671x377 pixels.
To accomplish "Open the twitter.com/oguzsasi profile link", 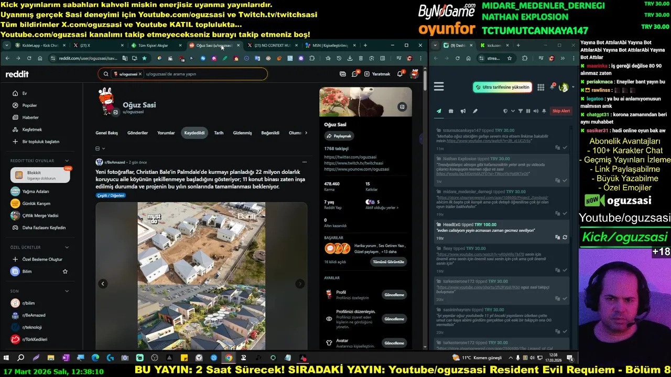I will click(x=351, y=157).
